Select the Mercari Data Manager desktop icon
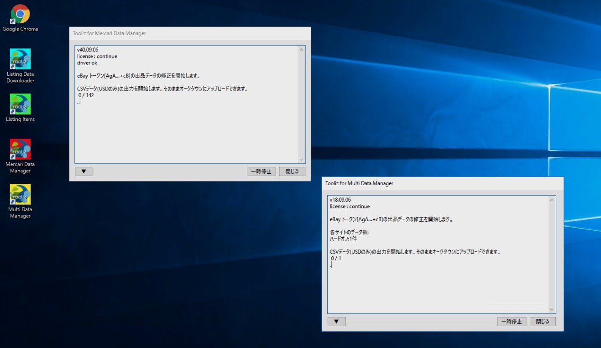 [20, 150]
